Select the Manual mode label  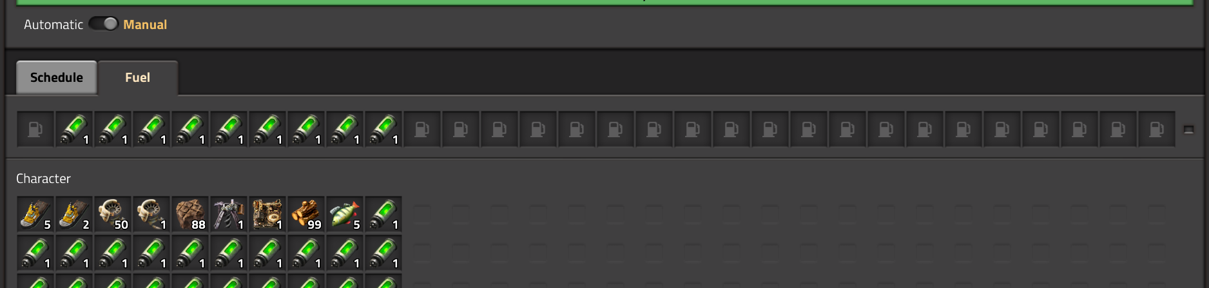pyautogui.click(x=145, y=24)
